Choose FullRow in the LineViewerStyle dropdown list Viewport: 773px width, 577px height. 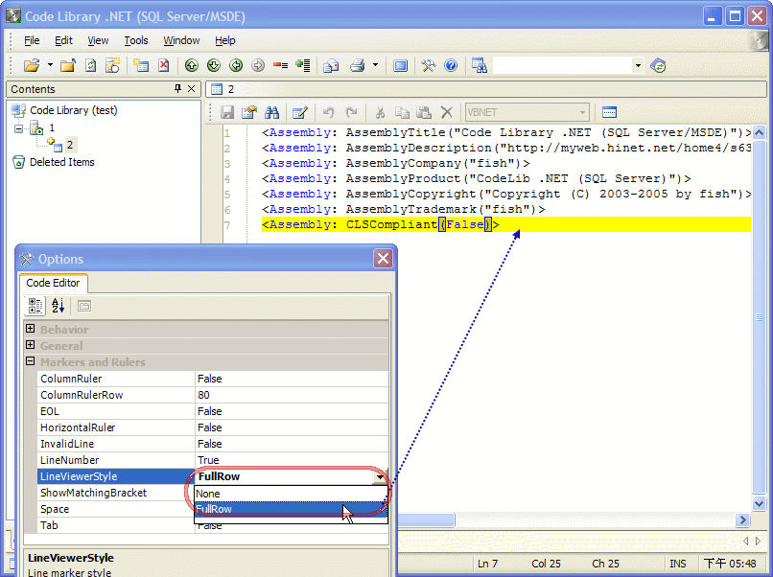291,509
